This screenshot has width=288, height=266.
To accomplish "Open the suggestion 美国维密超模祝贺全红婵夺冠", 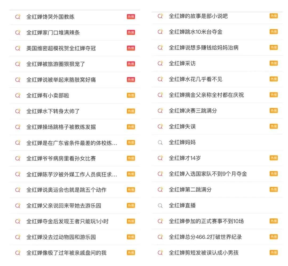I will 61,48.
